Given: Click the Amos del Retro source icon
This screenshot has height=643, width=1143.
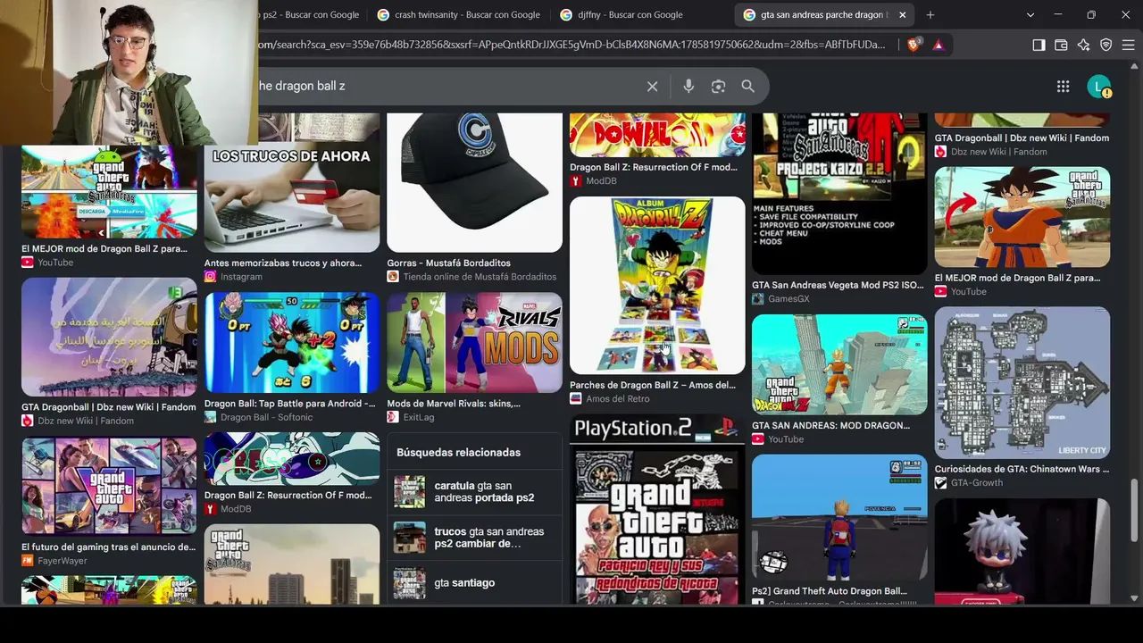Looking at the screenshot, I should pyautogui.click(x=576, y=398).
